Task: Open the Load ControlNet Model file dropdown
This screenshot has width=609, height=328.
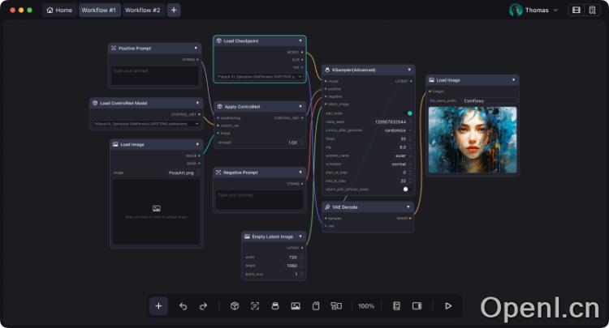Action: (146, 124)
